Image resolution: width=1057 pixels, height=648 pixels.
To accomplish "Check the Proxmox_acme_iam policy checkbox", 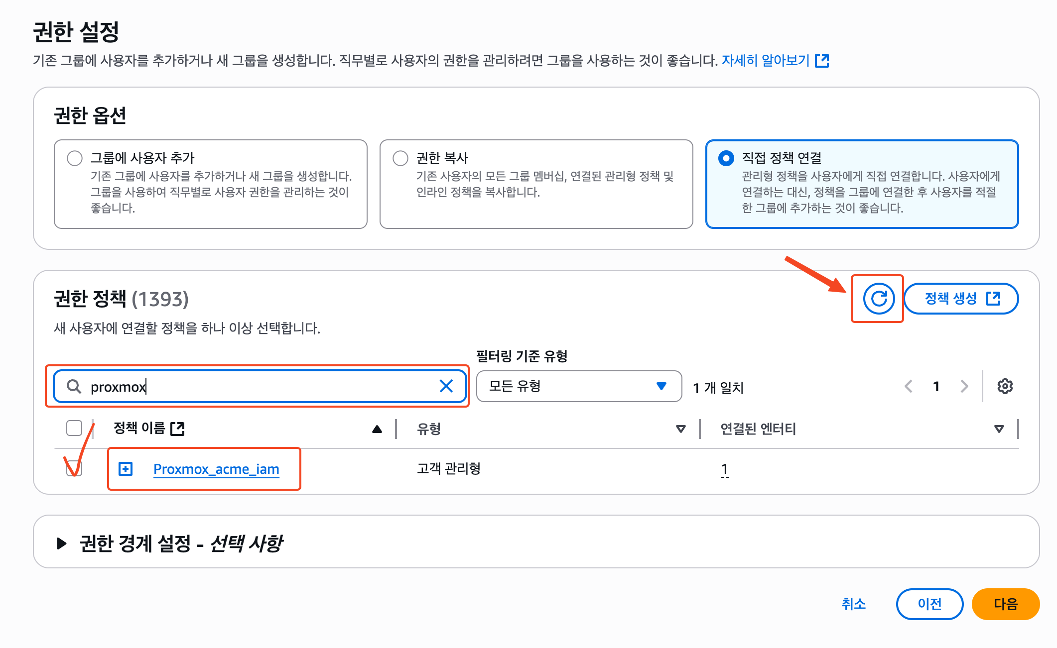I will coord(74,468).
